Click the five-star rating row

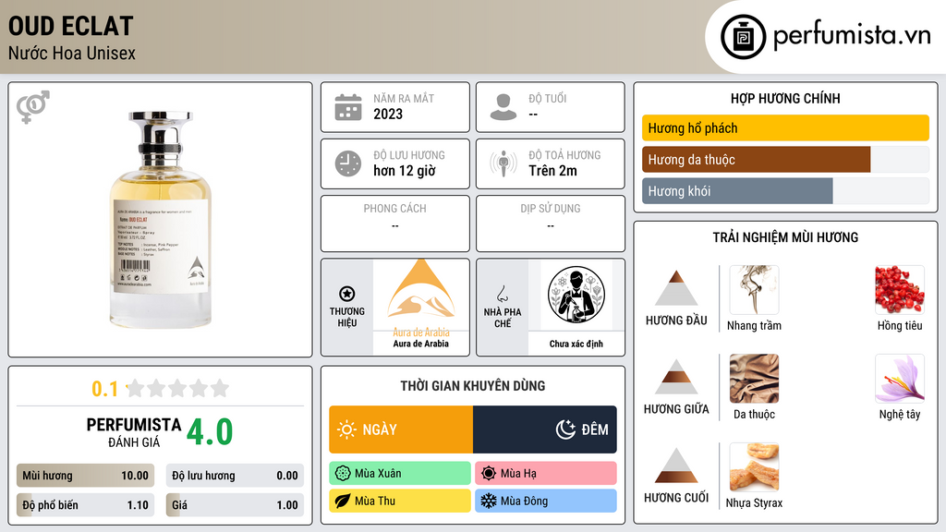coord(177,389)
